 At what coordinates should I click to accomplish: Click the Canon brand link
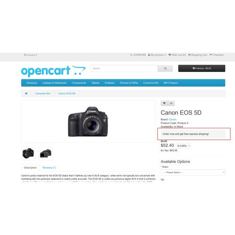click(172, 119)
